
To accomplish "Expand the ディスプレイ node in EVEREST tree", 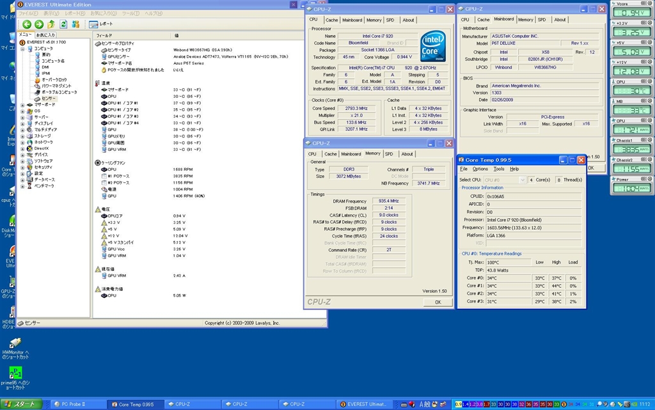I will [x=22, y=124].
